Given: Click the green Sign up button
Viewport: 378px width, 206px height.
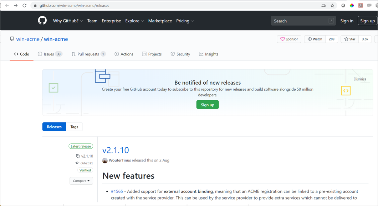Looking at the screenshot, I should [x=208, y=105].
